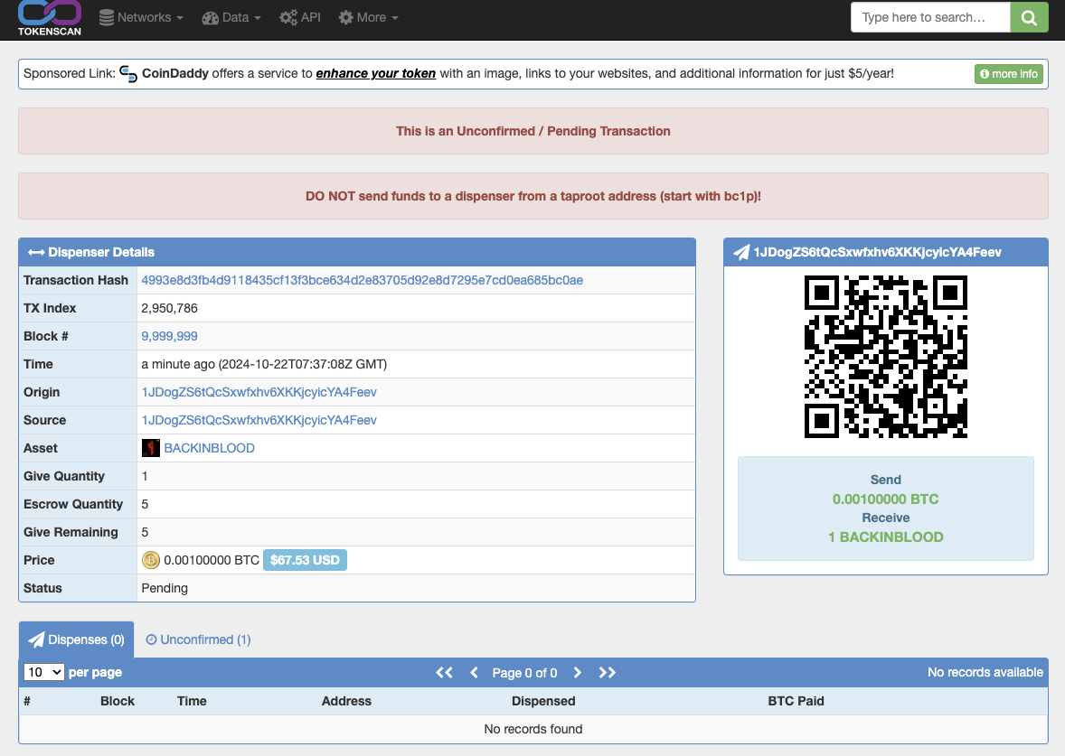The height and width of the screenshot is (756, 1065).
Task: Open the Networks menu
Action: pos(141,18)
